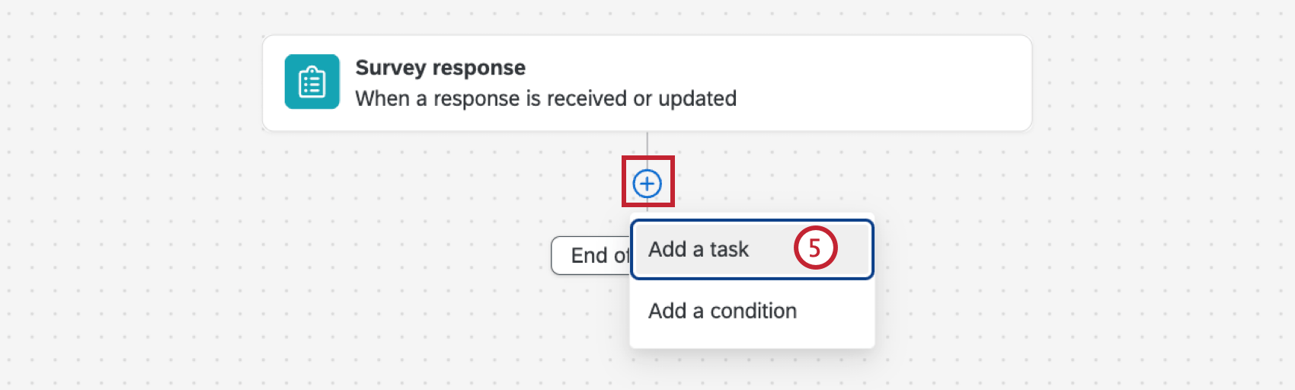1295x390 pixels.
Task: Click the red circled step 5 marker
Action: pos(815,248)
